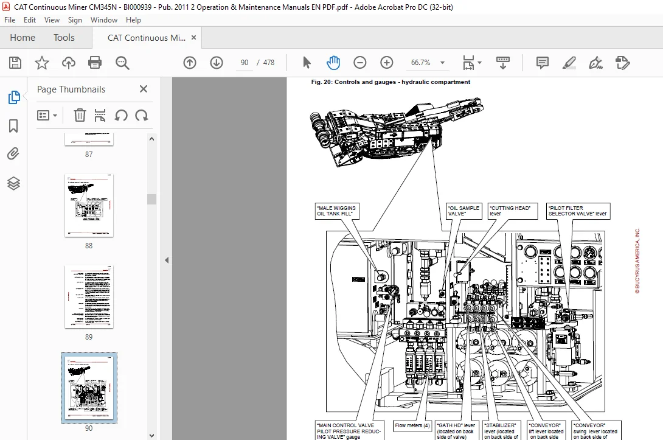Rotate the page clockwise

point(142,115)
